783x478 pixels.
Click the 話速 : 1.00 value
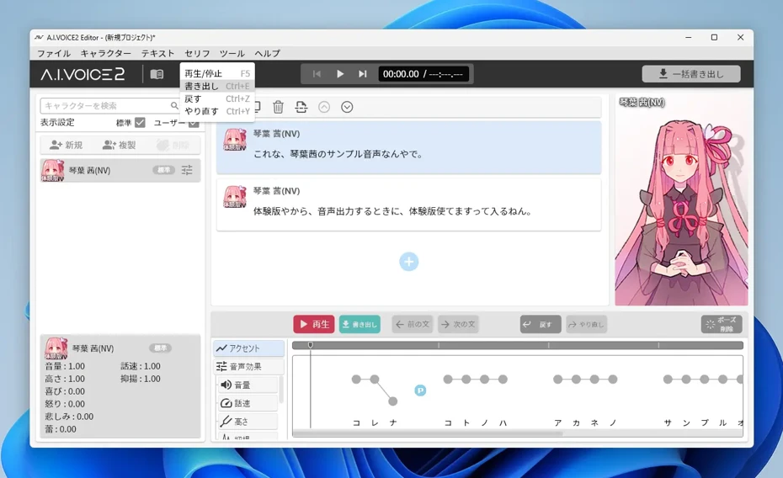tap(141, 366)
